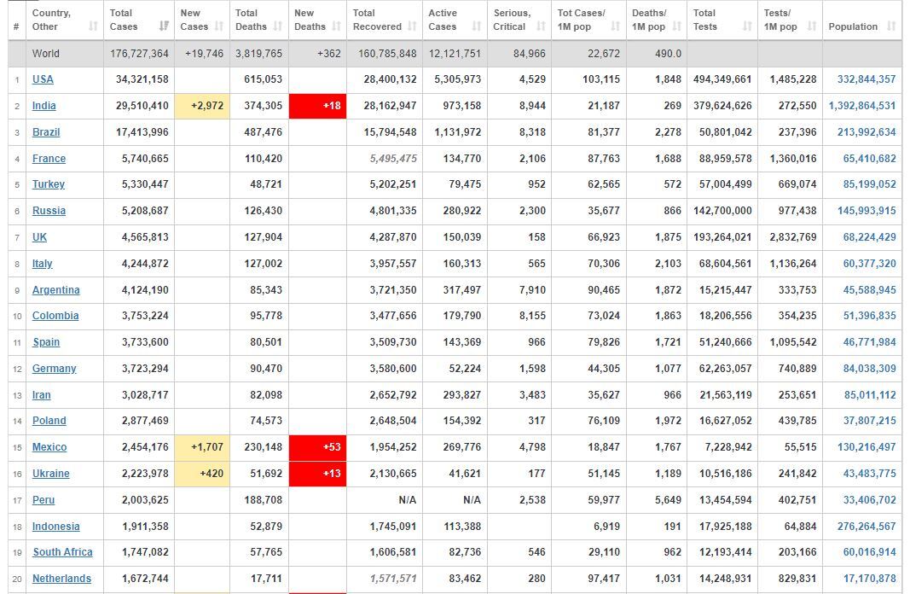Click the Population column header
910x594 pixels.
tap(862, 20)
